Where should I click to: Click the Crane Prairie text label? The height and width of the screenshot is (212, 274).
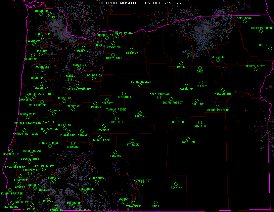click(x=218, y=110)
